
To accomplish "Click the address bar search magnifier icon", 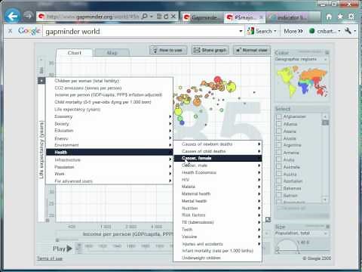I will click(145, 17).
